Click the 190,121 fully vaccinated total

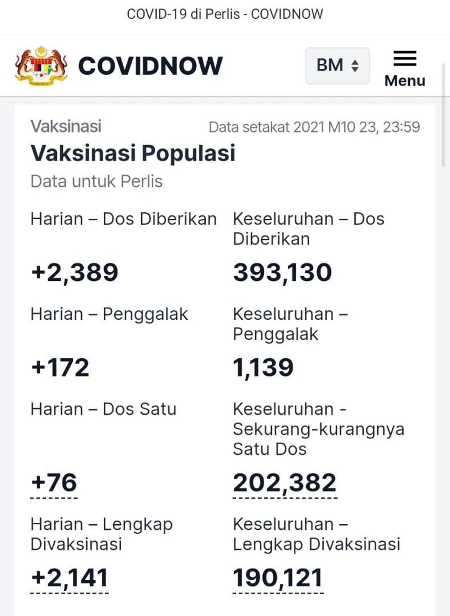(x=278, y=578)
